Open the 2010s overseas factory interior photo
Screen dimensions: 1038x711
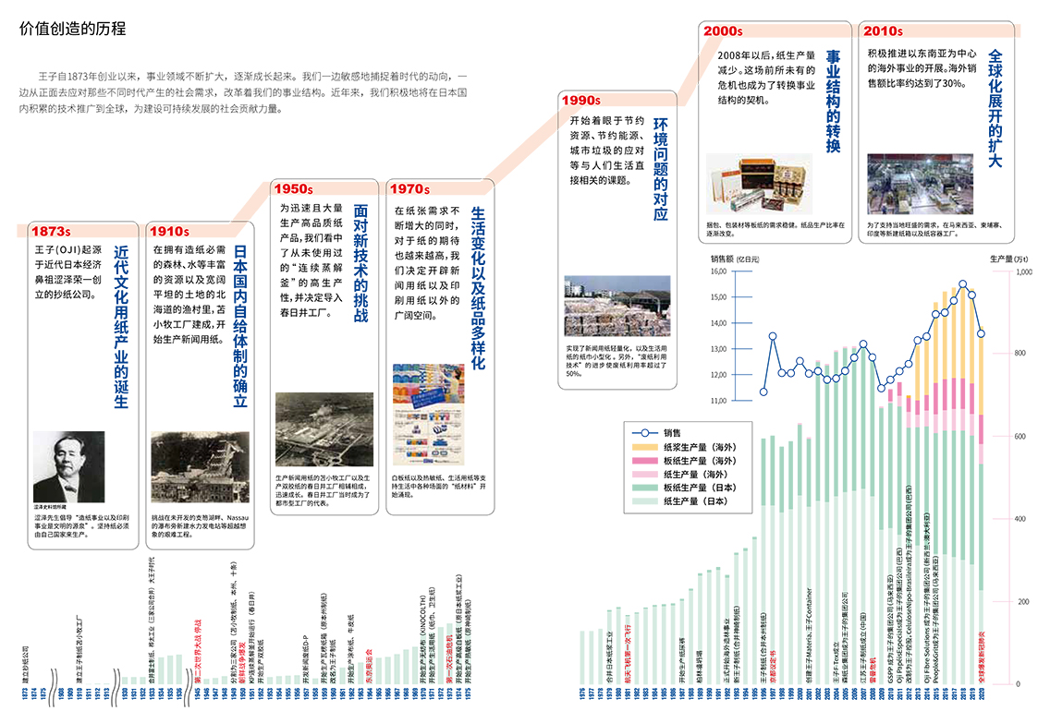coord(921,185)
